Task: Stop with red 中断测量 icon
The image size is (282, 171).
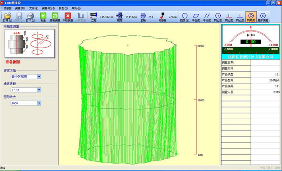Action: point(68,16)
